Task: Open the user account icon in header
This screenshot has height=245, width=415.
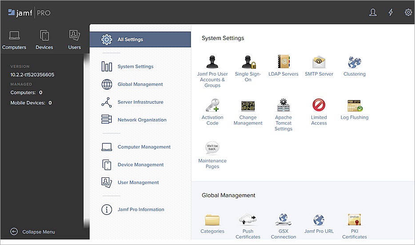Action: 373,12
